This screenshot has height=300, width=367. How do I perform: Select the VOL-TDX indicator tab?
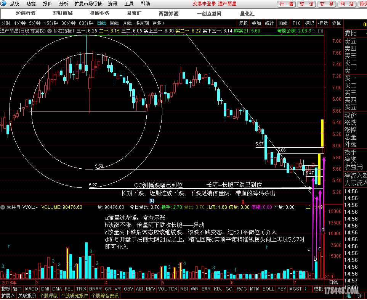pyautogui.click(x=168, y=289)
